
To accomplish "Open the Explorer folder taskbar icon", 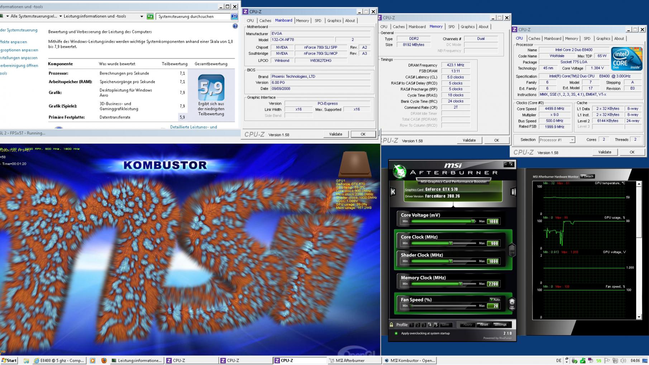I will pyautogui.click(x=26, y=361).
